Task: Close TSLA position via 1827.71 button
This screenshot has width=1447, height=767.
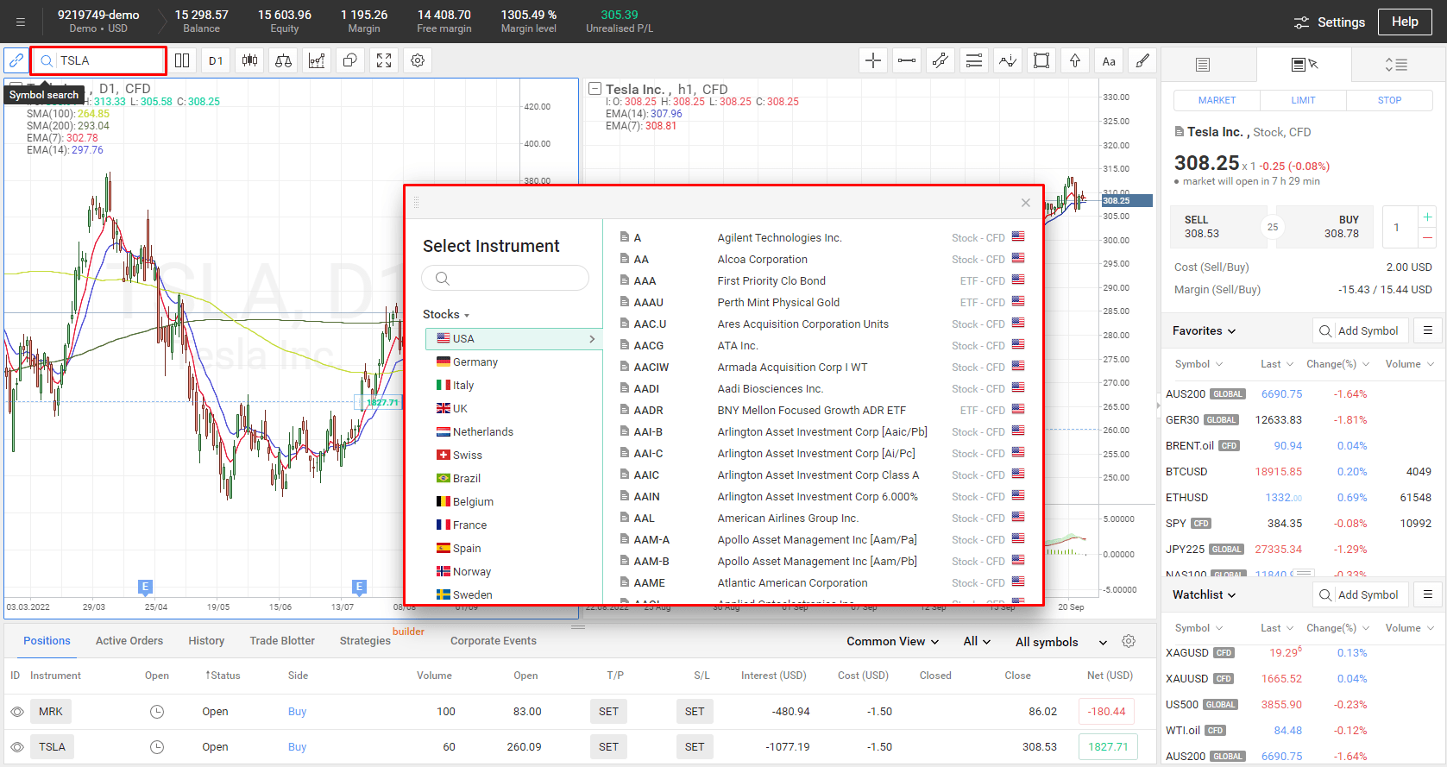Action: (1108, 747)
